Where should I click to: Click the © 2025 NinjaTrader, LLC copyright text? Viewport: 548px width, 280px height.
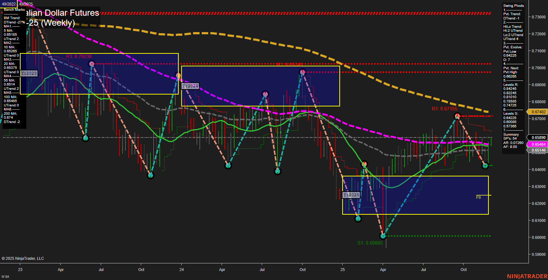[23, 258]
